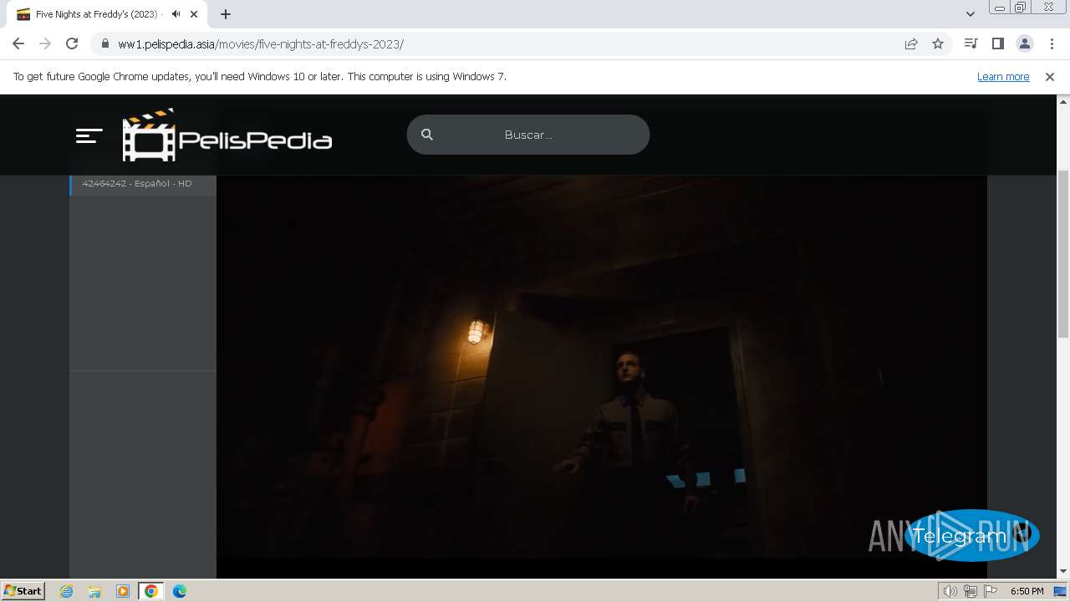Launch Internet Explorer from taskbar

67,591
